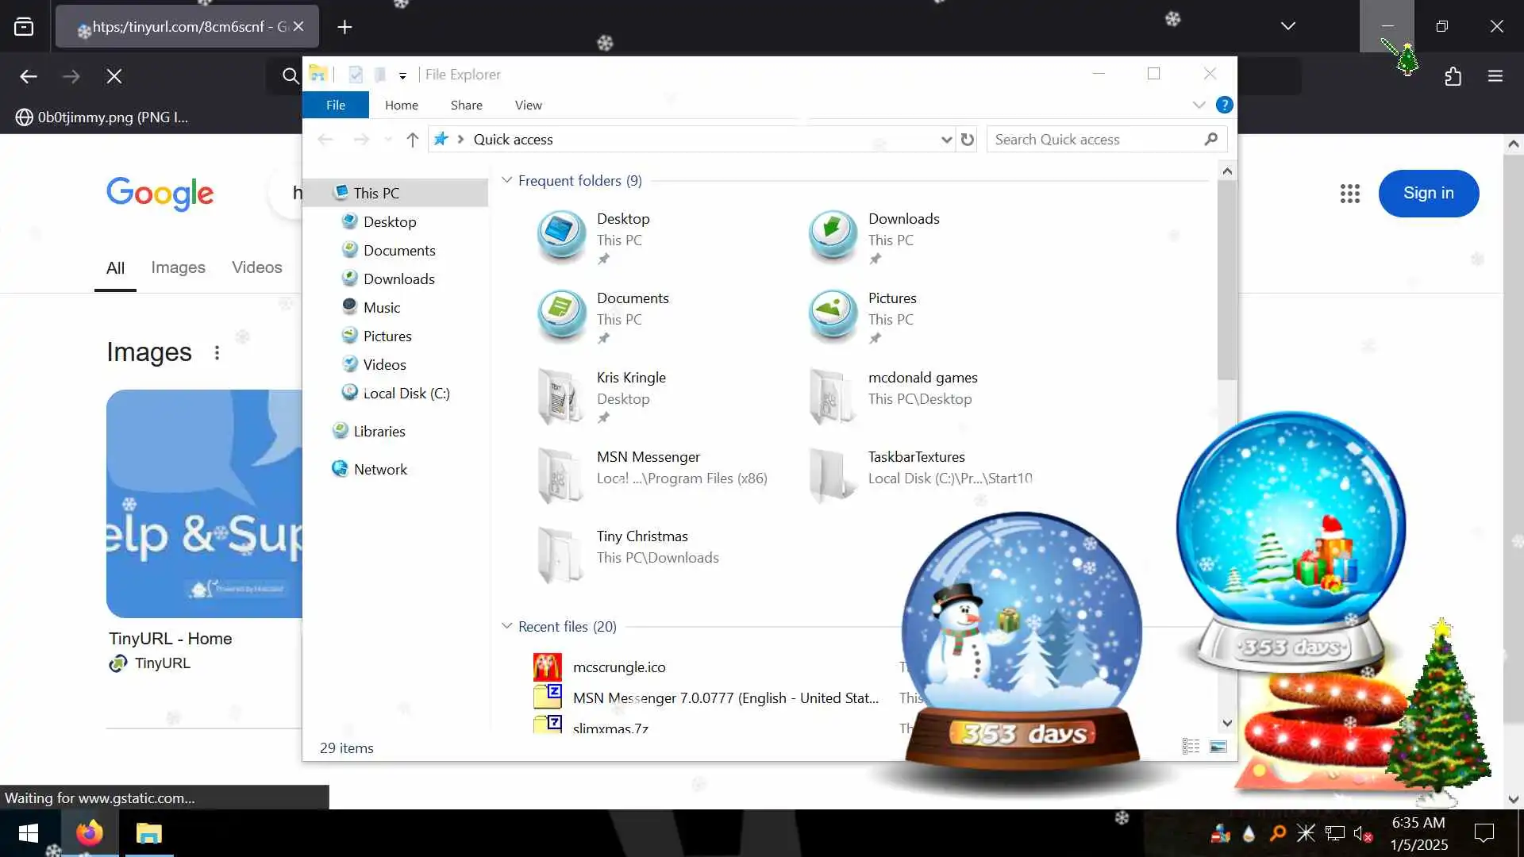Open the View ribbon tab
This screenshot has width=1524, height=857.
click(528, 105)
